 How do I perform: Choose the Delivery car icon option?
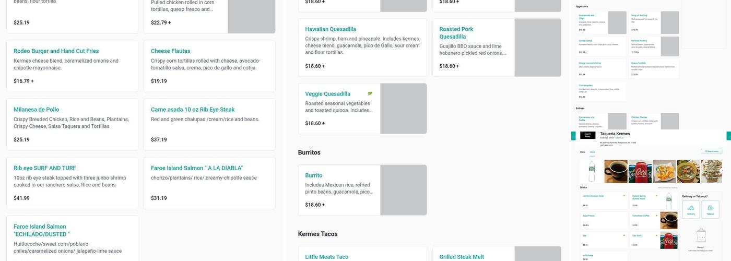click(691, 209)
